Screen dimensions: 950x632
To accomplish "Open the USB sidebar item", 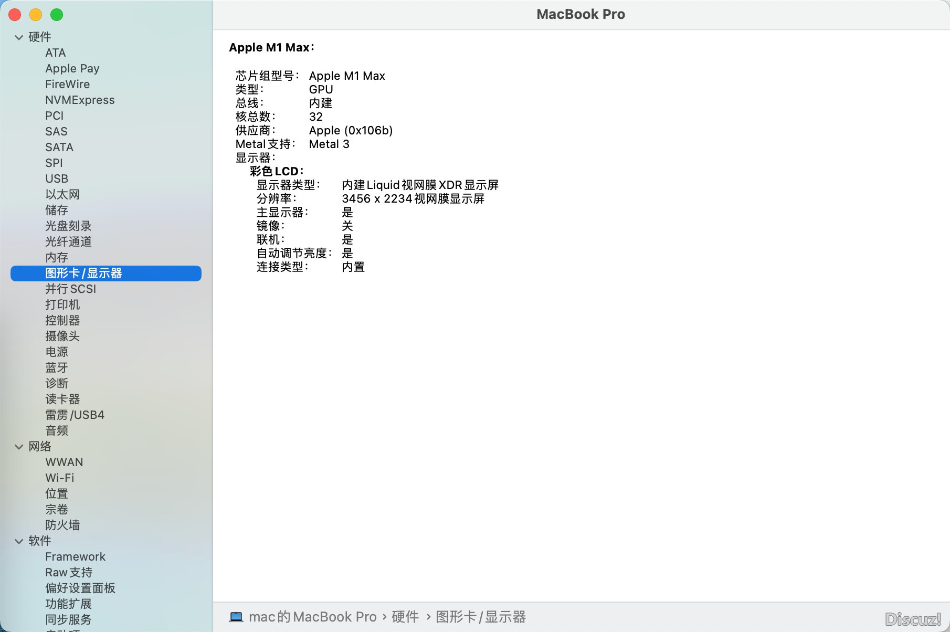I will tap(57, 179).
